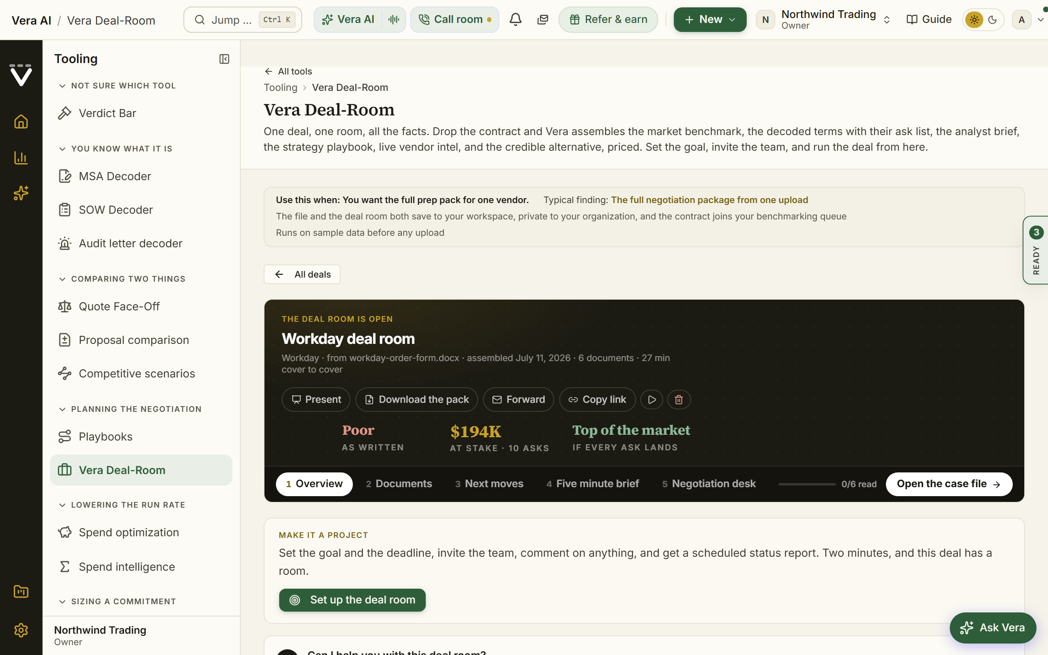Expand the user account menu chevron
This screenshot has width=1048, height=655.
pyautogui.click(x=1040, y=20)
